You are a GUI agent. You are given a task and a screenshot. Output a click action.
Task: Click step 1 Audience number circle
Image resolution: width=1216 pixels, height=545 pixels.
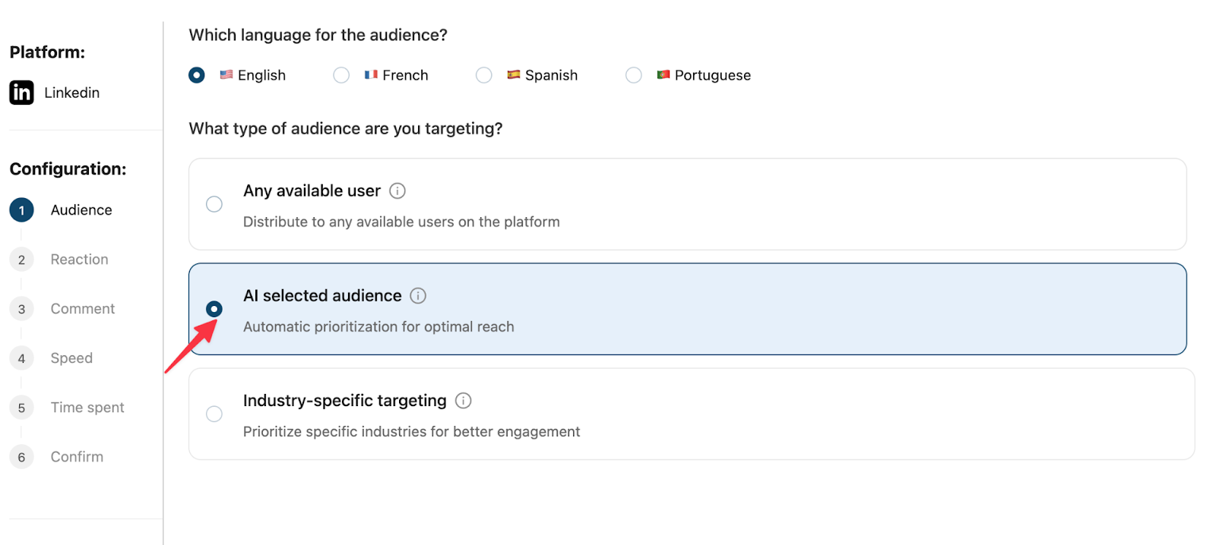coord(21,210)
